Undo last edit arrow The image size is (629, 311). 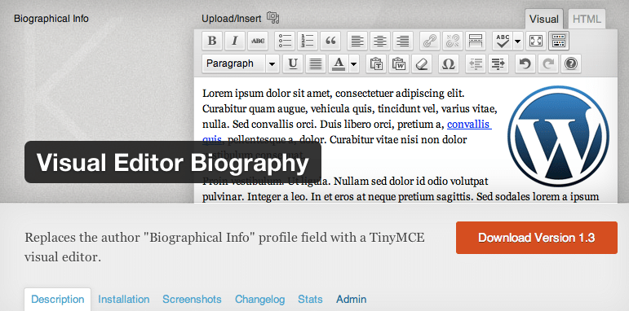pos(525,64)
